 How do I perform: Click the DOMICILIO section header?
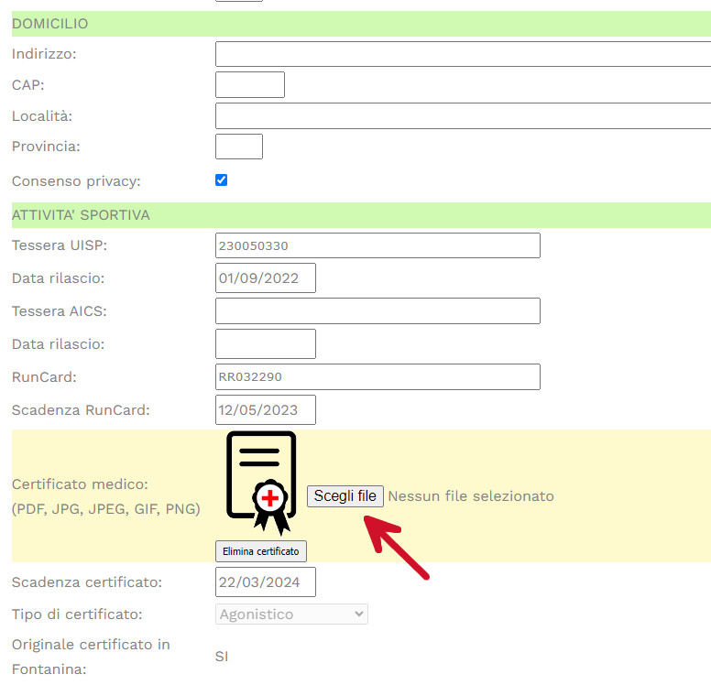point(361,24)
